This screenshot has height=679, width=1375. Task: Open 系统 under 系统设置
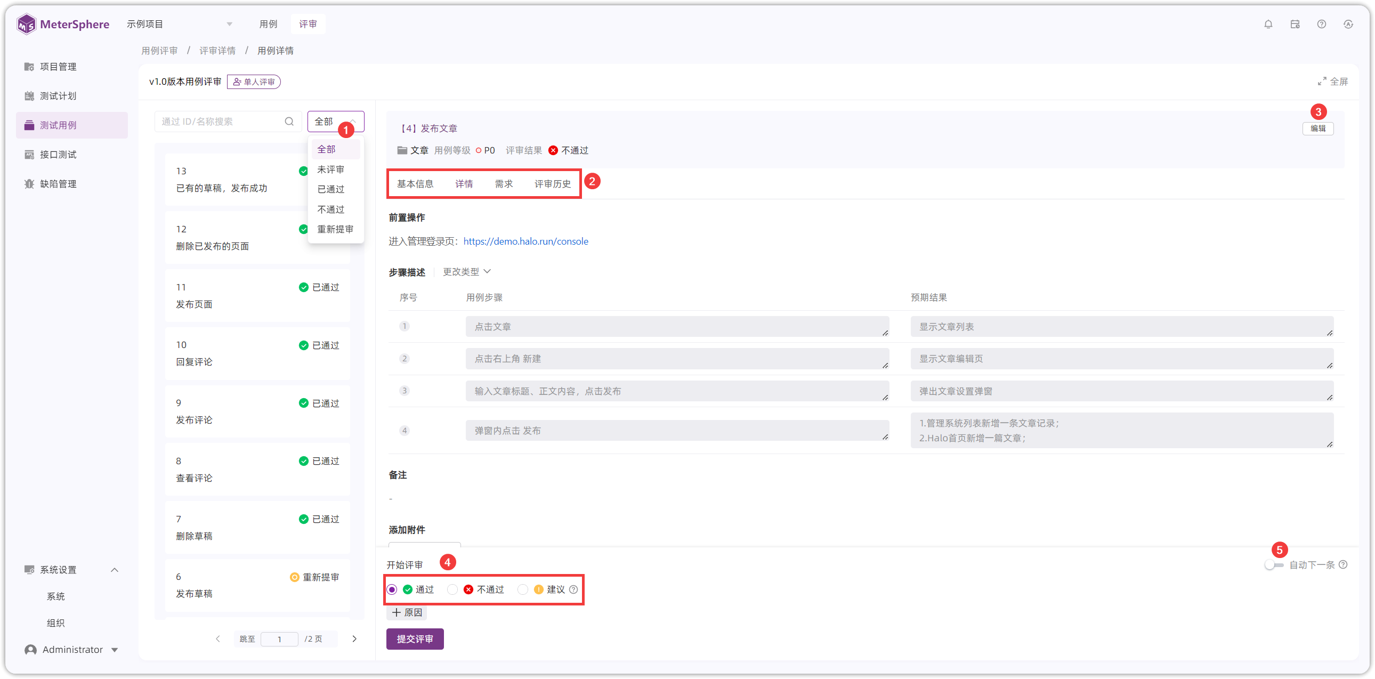pos(55,596)
